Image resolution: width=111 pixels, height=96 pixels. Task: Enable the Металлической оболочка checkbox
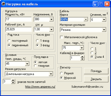[x=61, y=37]
